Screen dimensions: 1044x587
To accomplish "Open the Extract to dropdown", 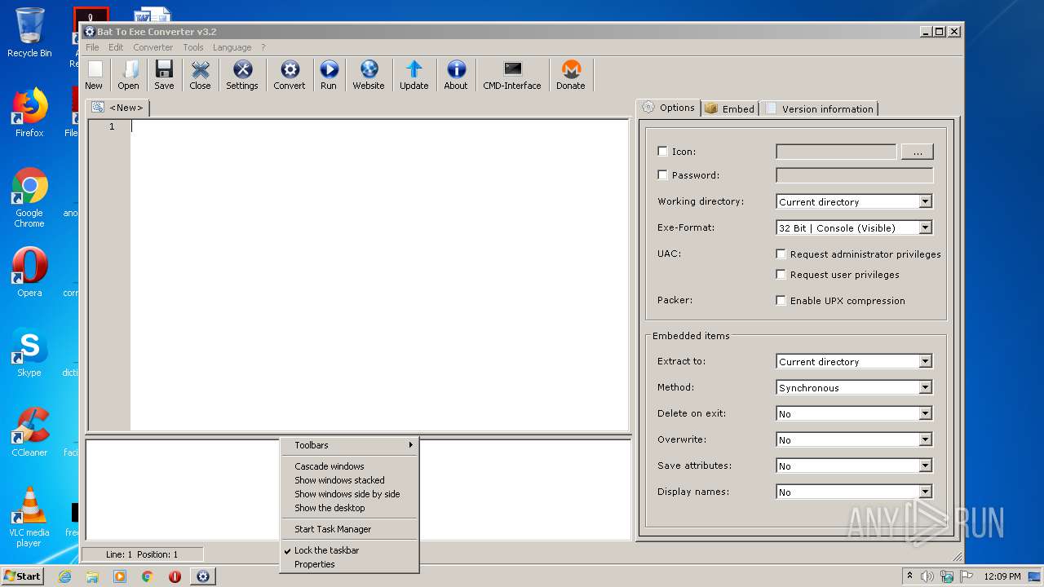I will tap(854, 361).
